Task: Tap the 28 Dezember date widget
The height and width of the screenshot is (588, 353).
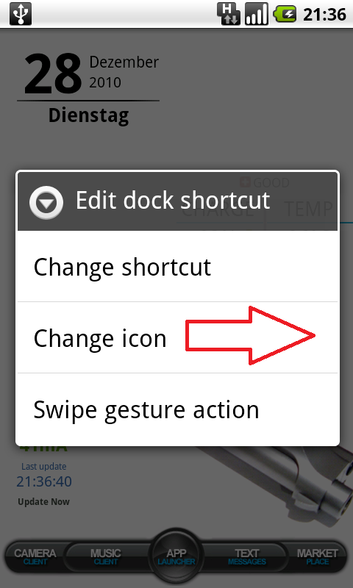Action: coord(91,73)
